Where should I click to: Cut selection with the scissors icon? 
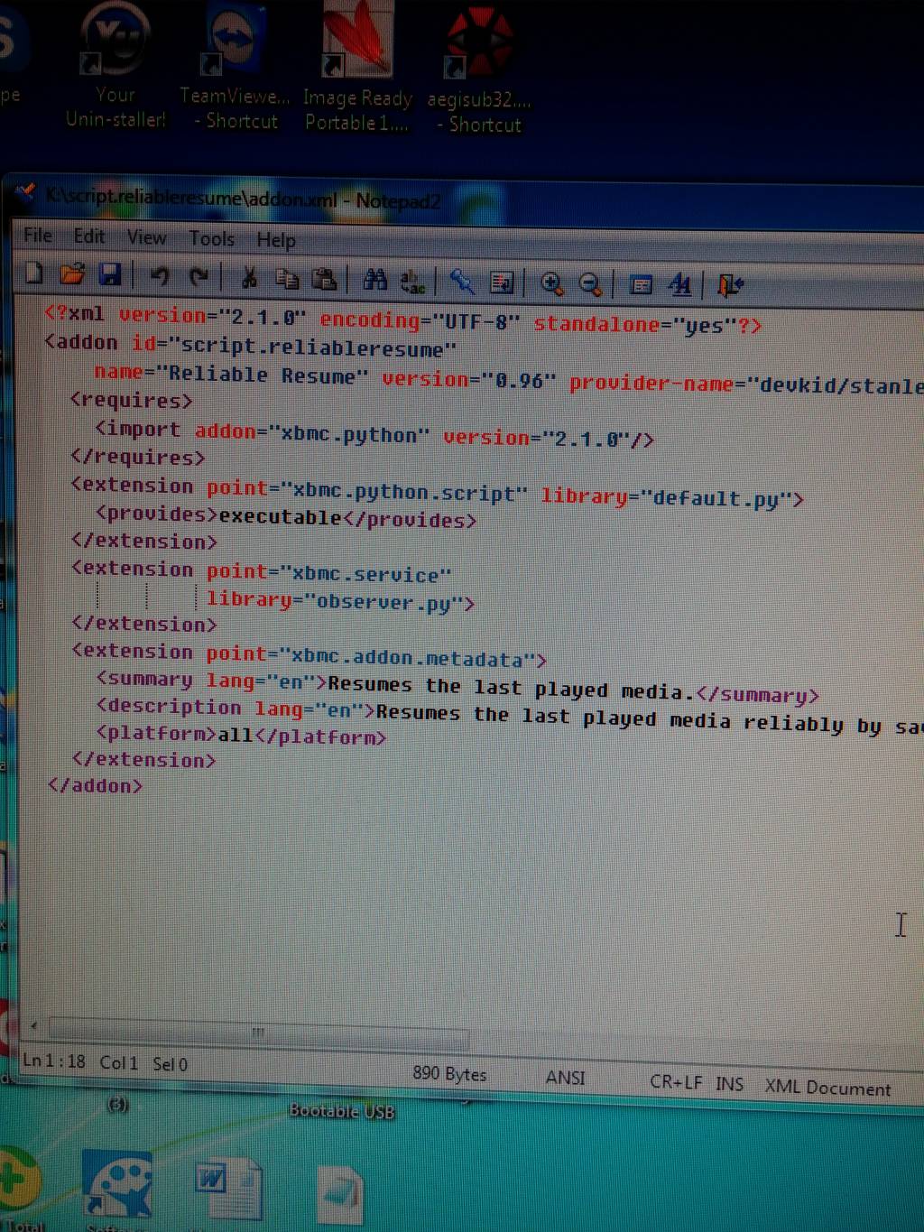pos(249,278)
